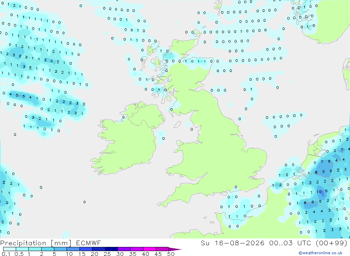Click the 0.5–1 mm legend color box
Viewport: 350px width, 256px height.
(22, 249)
